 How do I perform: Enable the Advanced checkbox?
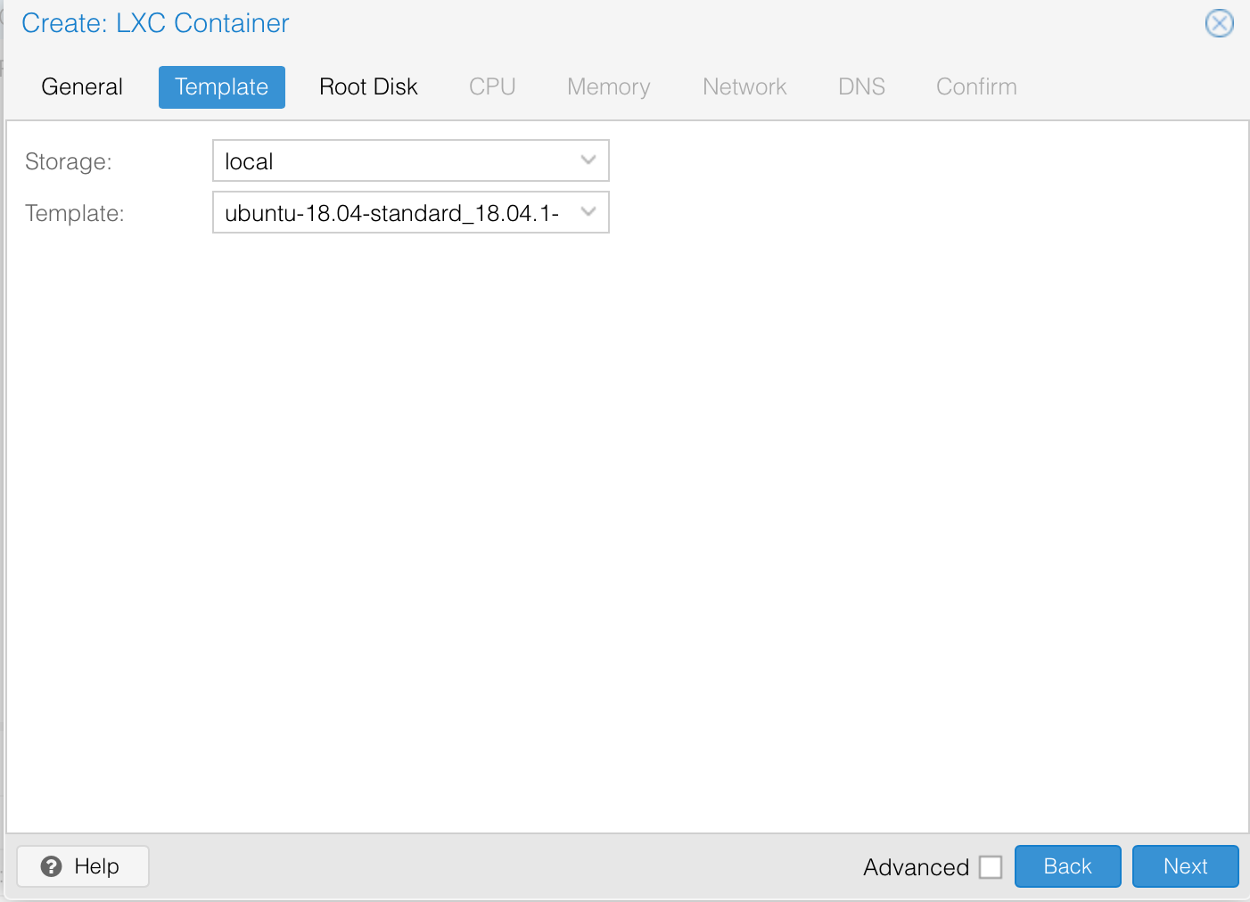[991, 867]
